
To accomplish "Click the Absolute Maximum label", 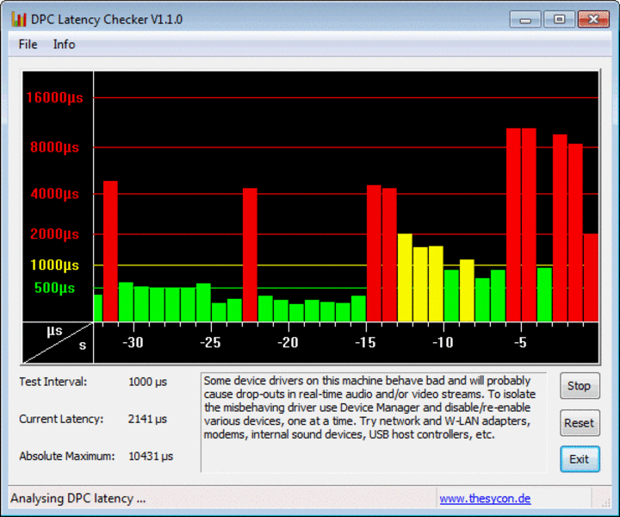I will pos(67,456).
